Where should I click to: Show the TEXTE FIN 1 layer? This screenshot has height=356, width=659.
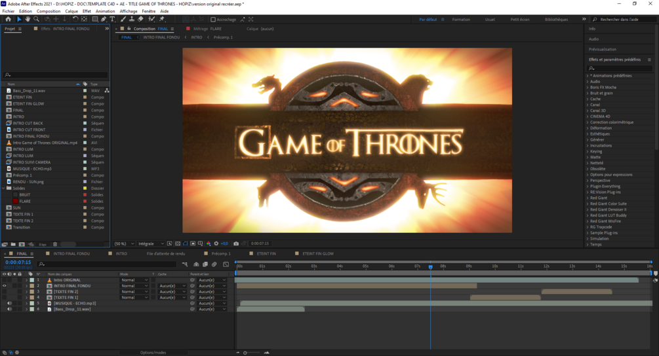[5, 298]
